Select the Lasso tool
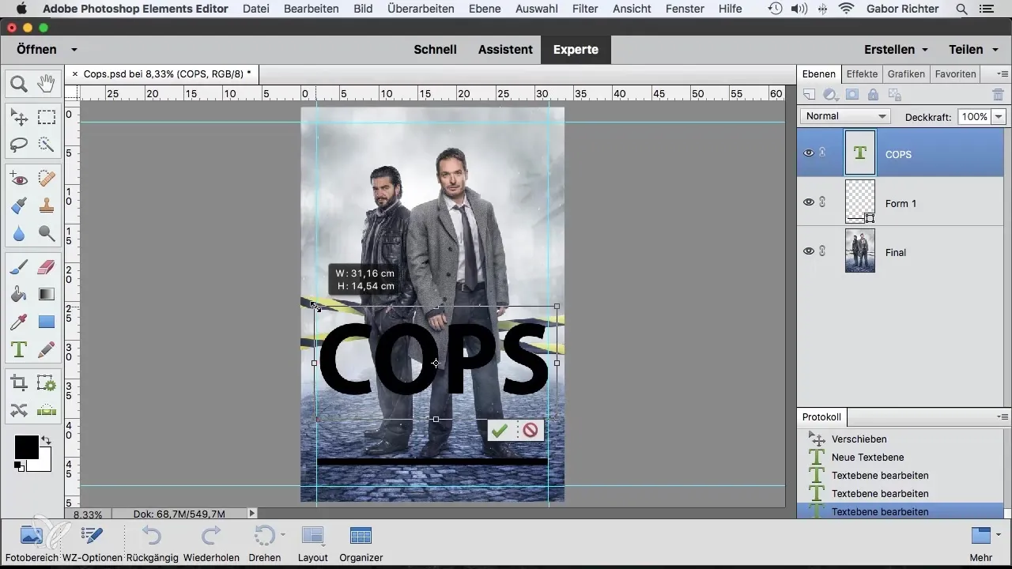The image size is (1012, 569). click(19, 145)
